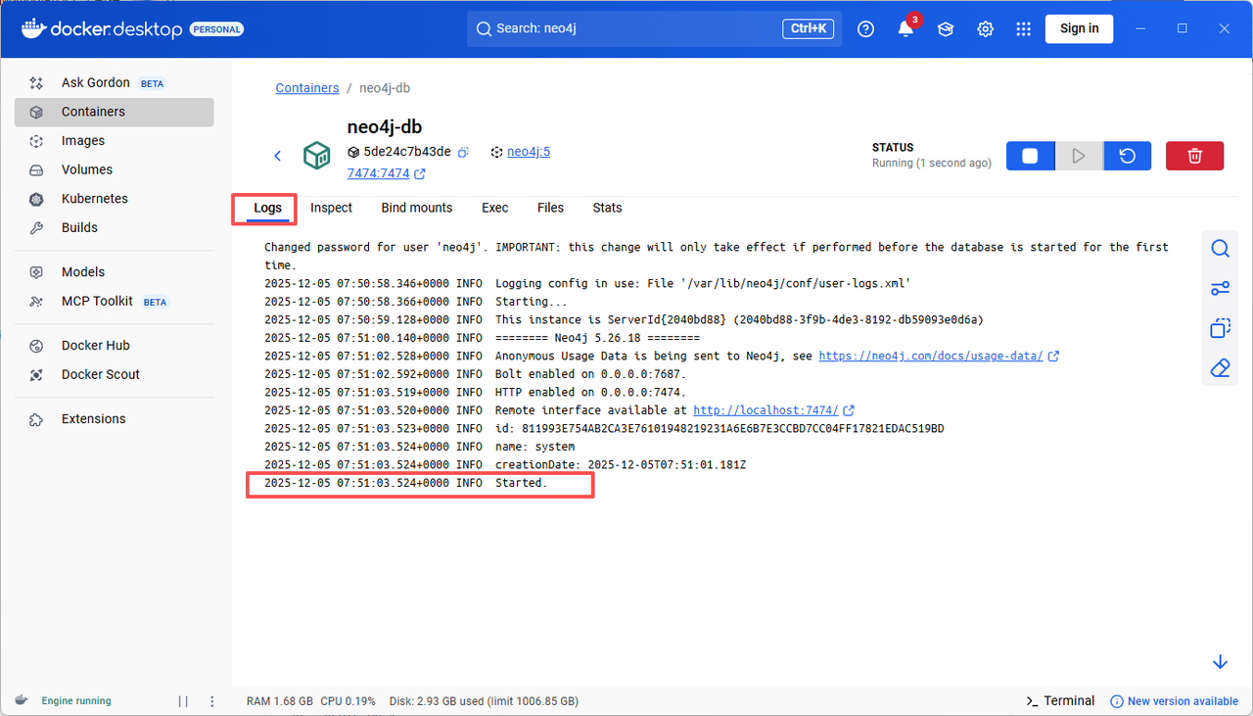
Task: Switch to the Stats tab
Action: pos(607,208)
